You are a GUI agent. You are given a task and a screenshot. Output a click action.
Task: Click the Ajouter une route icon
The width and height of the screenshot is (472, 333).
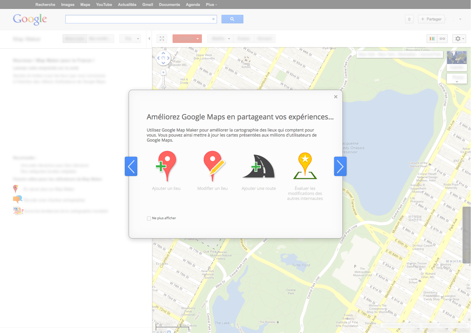coord(259,166)
